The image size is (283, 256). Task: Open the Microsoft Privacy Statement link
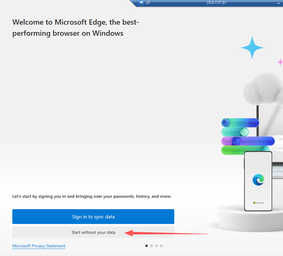click(39, 246)
